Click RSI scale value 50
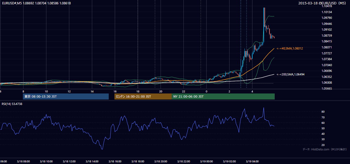Viewport: 350px width, 164px height. click(323, 128)
